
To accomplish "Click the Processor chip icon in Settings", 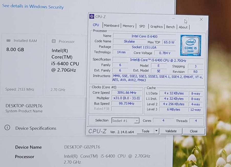I will tap(54, 41).
